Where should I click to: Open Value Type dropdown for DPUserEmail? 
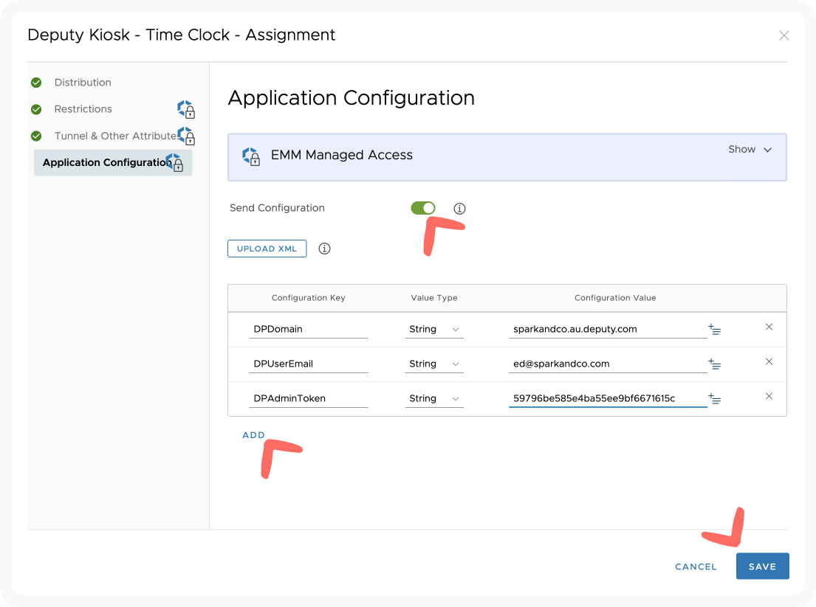click(434, 364)
